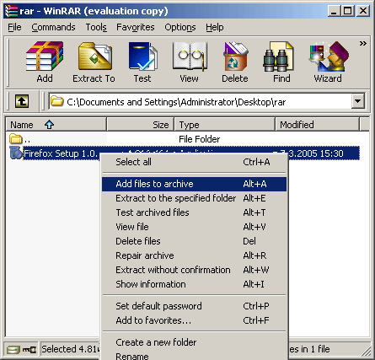Open the View toolbar icon
This screenshot has height=360, width=375.
point(190,56)
